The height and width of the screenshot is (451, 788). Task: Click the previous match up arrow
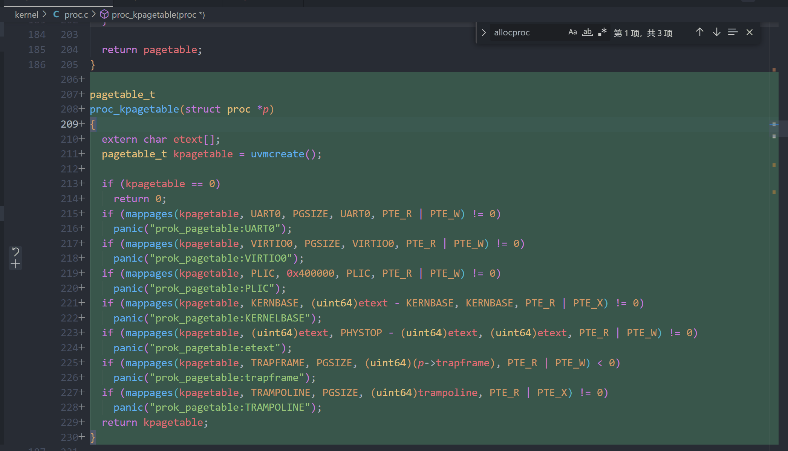point(699,32)
